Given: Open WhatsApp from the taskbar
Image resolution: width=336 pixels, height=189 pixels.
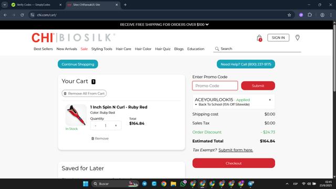Looking at the screenshot, I should tap(183, 184).
